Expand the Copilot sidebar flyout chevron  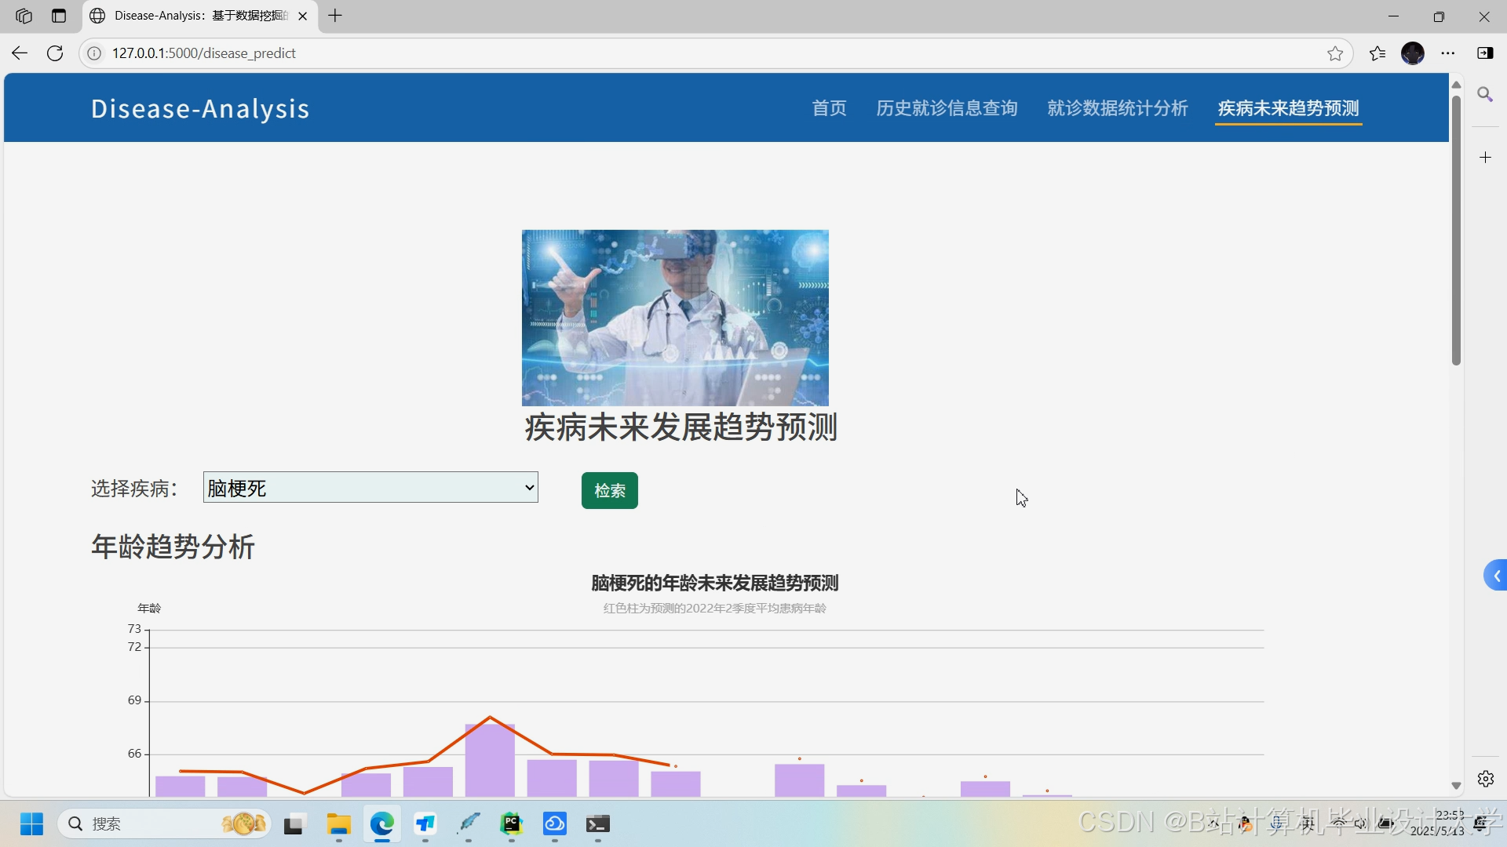(1496, 575)
